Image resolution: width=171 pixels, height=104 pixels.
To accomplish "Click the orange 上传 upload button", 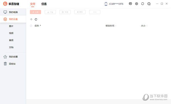I will [35, 12].
